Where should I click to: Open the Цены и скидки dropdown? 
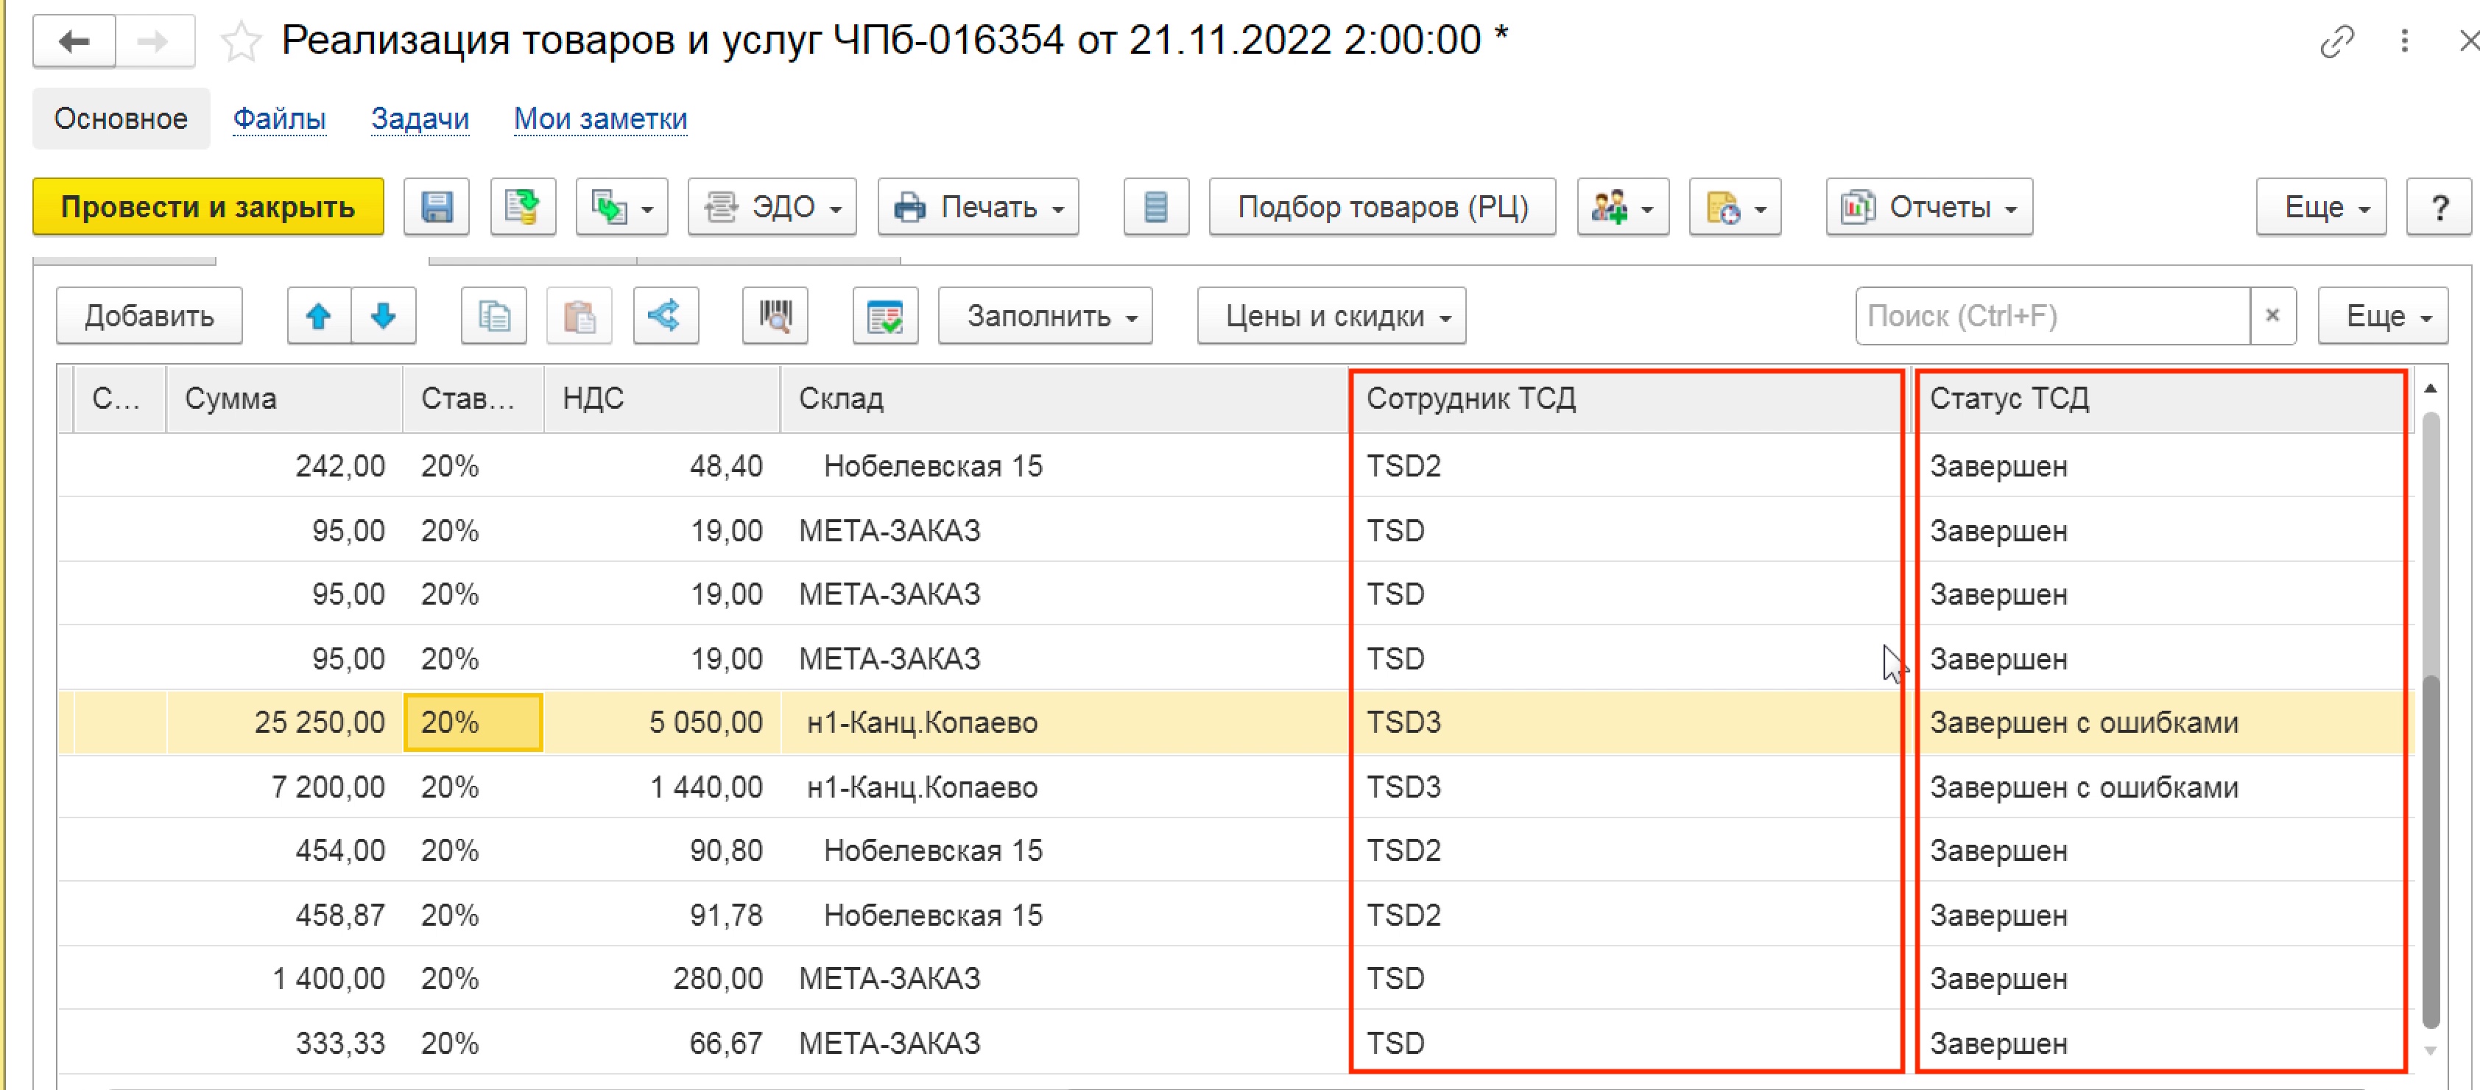(1331, 316)
